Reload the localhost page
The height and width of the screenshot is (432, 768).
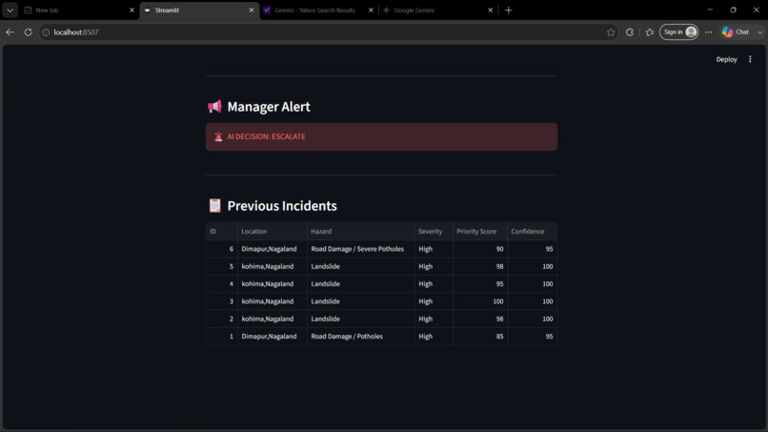[x=28, y=31]
